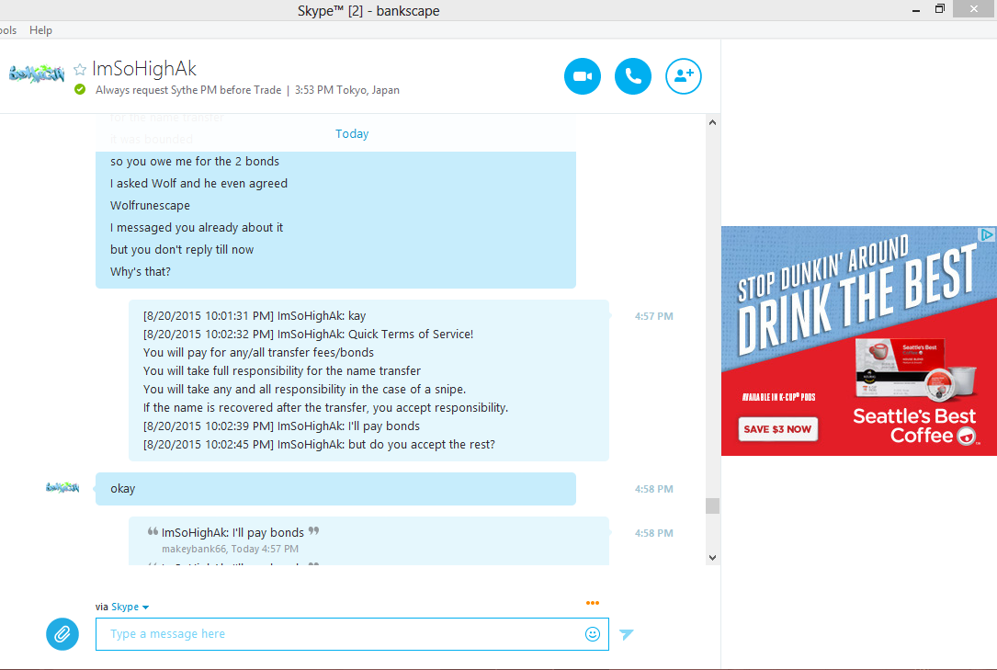
Task: Start a video call with ImSoHighAk
Action: coord(583,76)
